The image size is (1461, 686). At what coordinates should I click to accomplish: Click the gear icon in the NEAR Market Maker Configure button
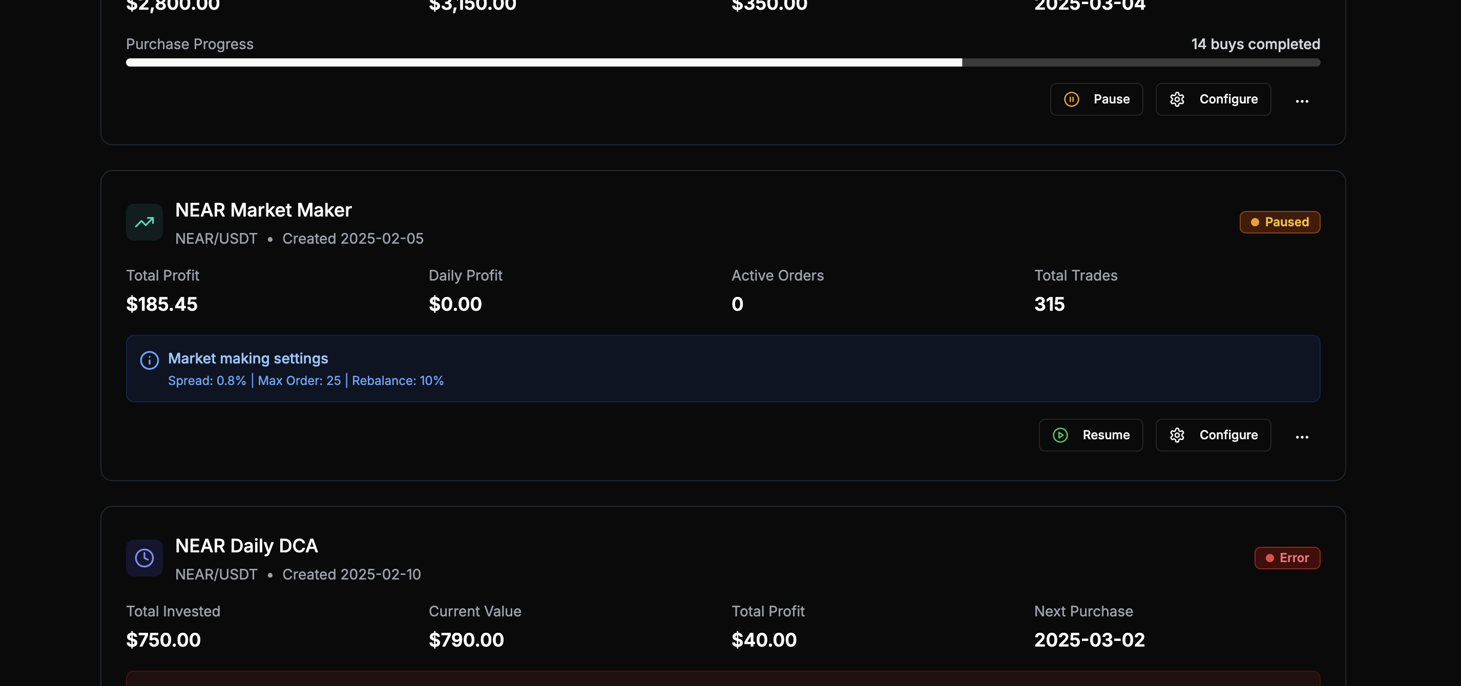coord(1177,435)
